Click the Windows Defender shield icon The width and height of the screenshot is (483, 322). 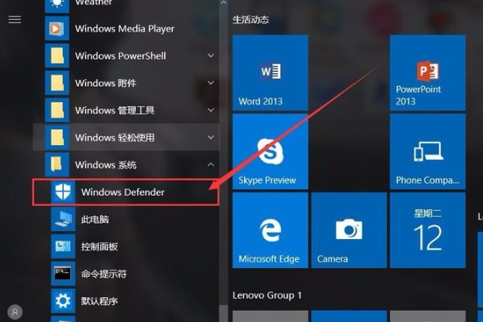[63, 192]
